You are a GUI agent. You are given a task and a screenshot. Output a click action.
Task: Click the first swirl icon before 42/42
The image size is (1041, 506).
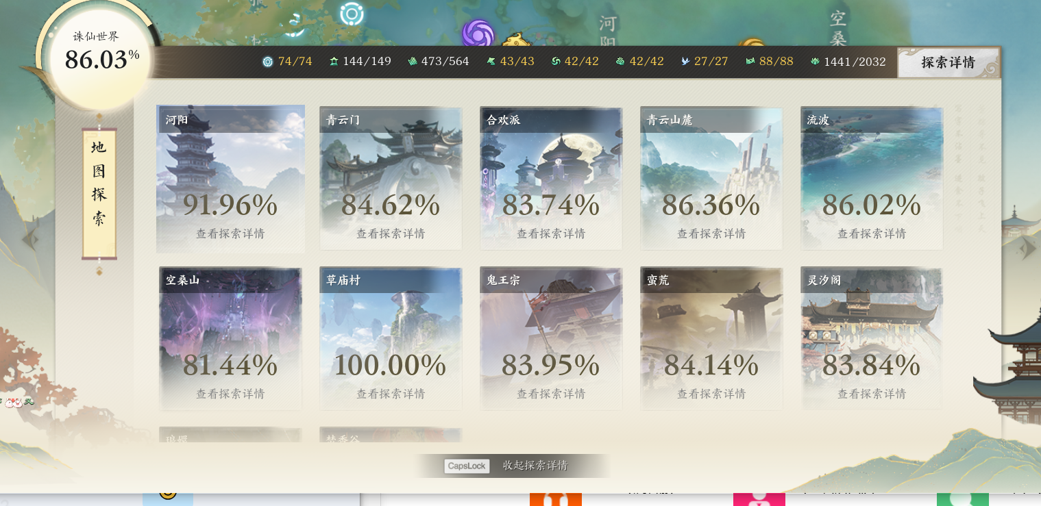pos(556,62)
